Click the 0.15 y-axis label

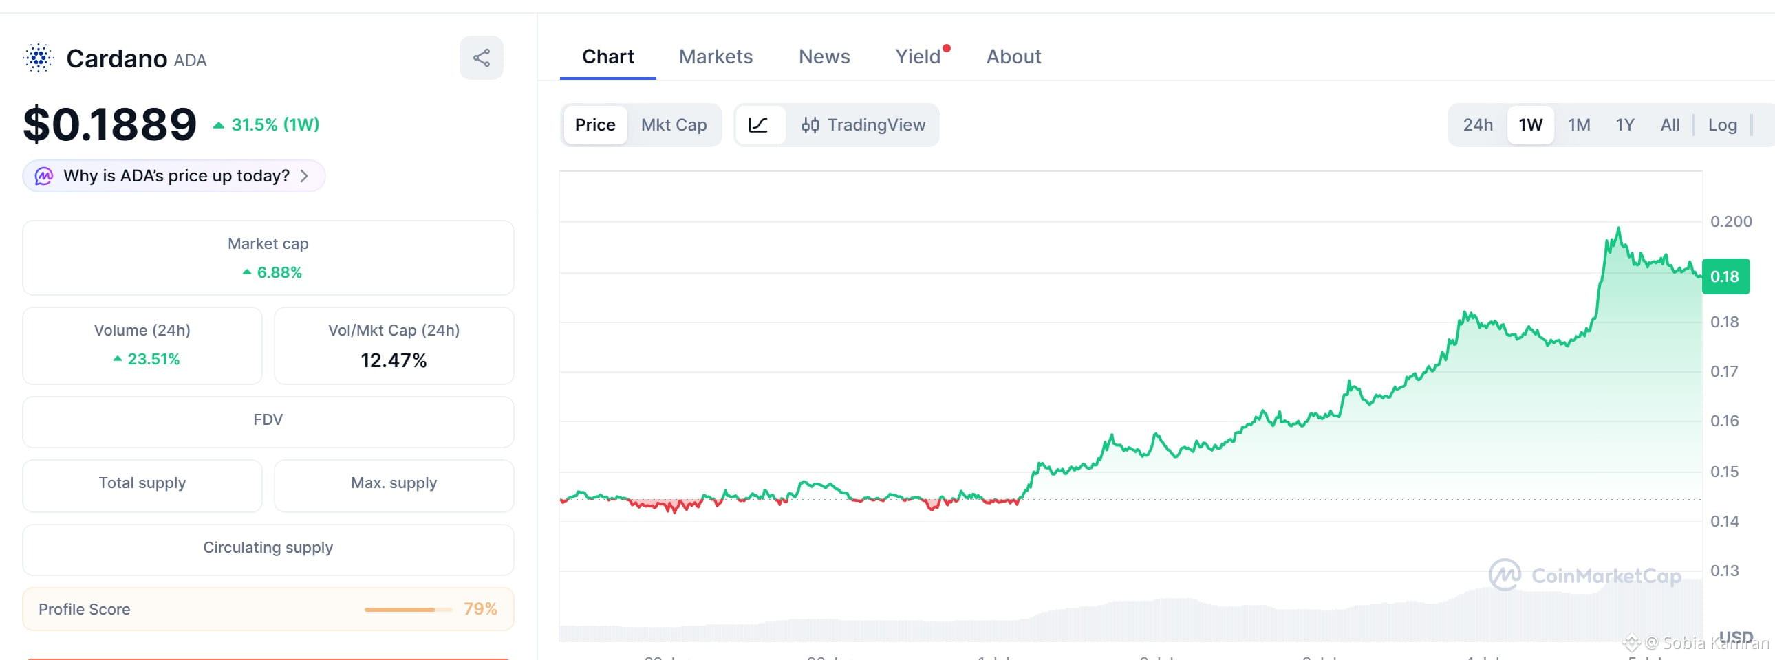1725,472
